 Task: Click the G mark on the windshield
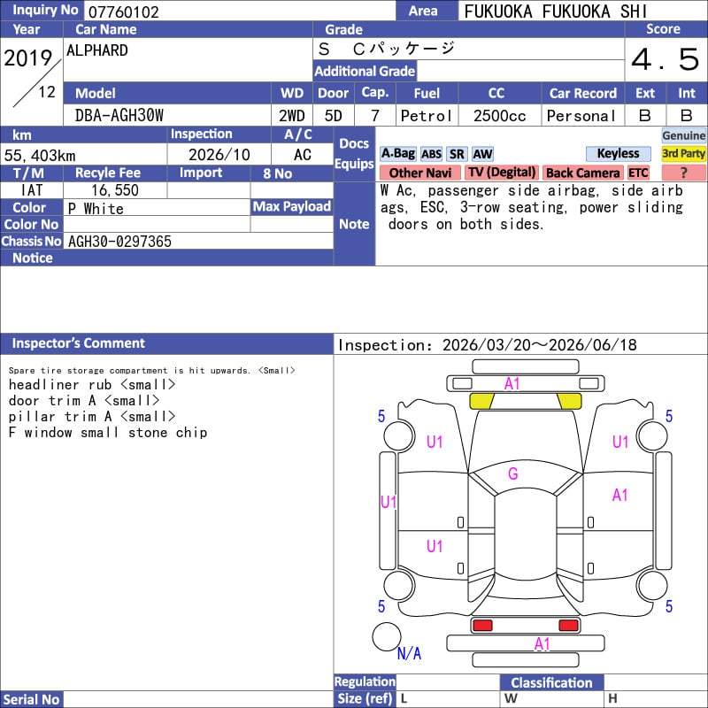coord(512,474)
